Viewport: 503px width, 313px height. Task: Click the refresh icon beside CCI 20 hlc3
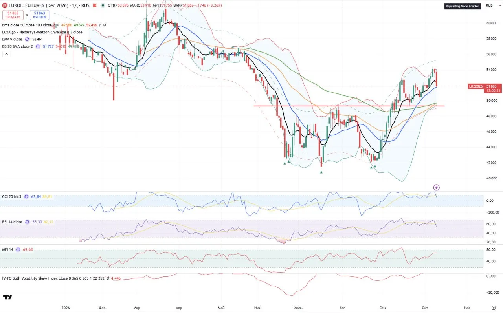point(27,196)
